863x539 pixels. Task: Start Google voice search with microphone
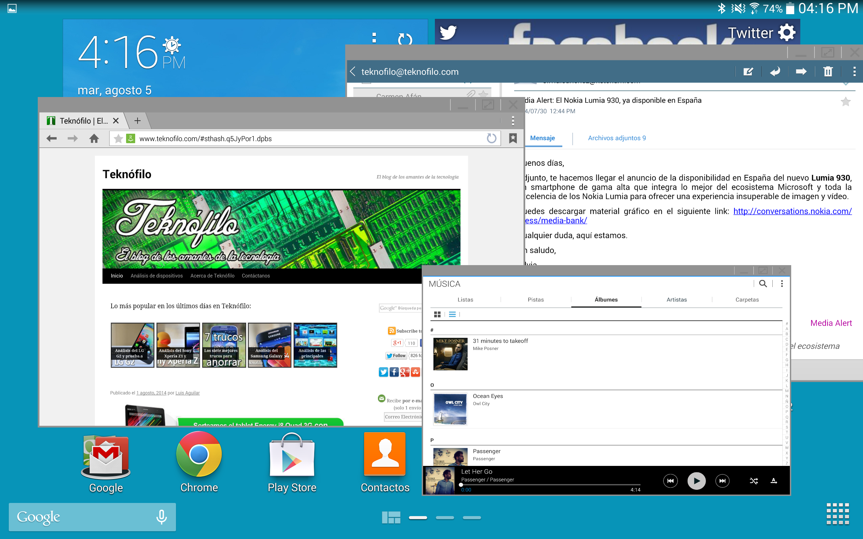161,517
